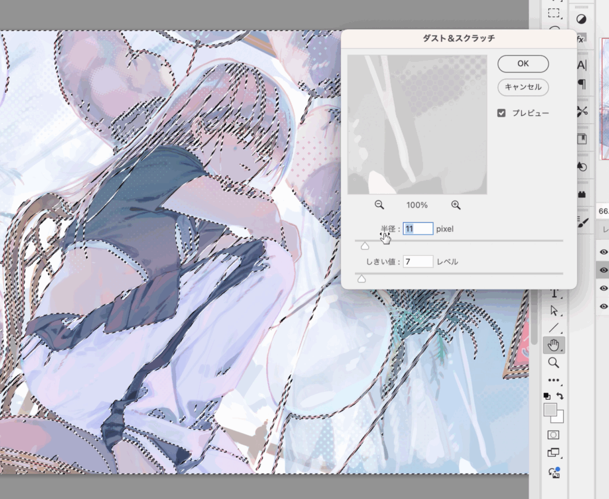Toggle Quick Mask mode
This screenshot has width=609, height=499.
click(554, 435)
